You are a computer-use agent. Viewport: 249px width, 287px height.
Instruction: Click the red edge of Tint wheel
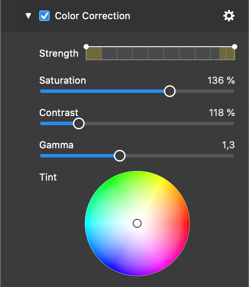(186, 223)
